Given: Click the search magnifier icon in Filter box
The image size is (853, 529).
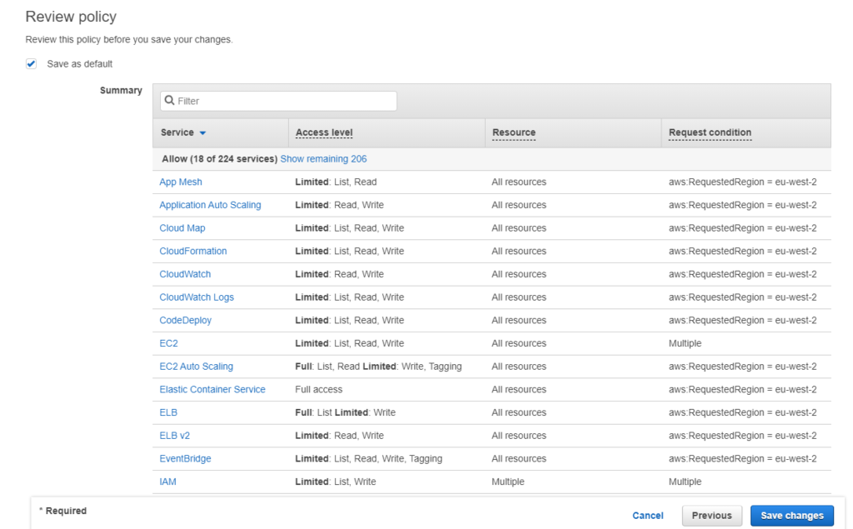Looking at the screenshot, I should 170,101.
